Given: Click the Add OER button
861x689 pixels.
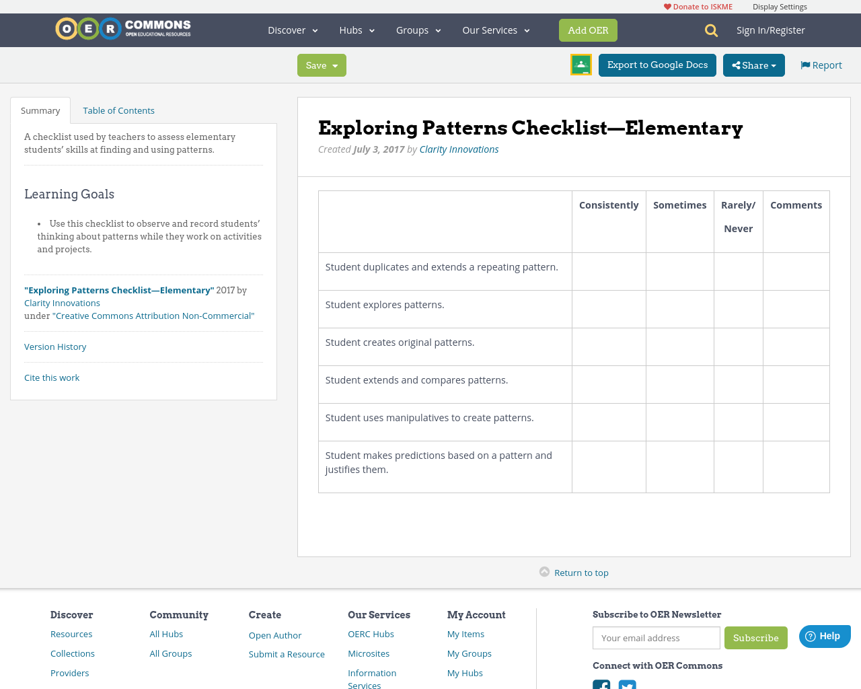Looking at the screenshot, I should 587,30.
